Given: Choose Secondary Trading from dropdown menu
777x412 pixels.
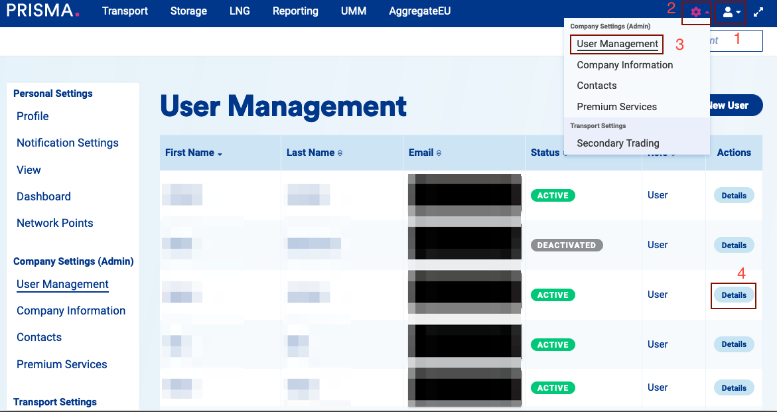Looking at the screenshot, I should click(x=618, y=143).
